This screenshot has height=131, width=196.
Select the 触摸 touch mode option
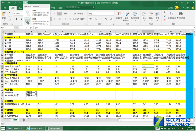[x=37, y=21]
